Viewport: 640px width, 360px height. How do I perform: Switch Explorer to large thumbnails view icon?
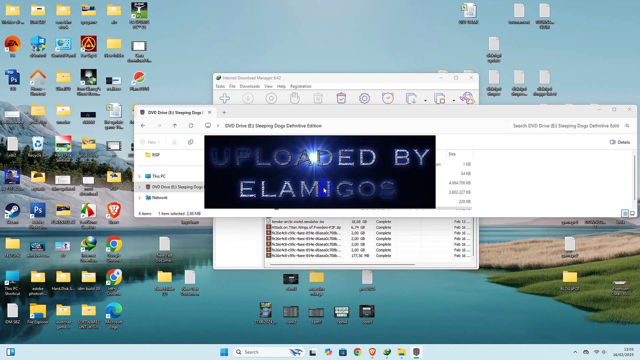click(x=632, y=213)
